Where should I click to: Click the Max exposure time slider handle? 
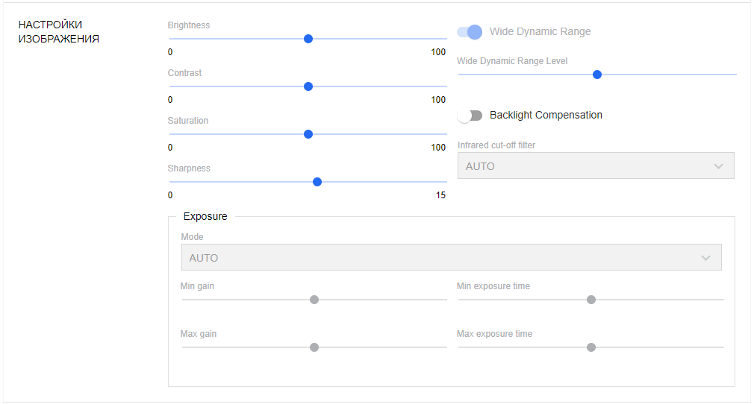tap(591, 347)
